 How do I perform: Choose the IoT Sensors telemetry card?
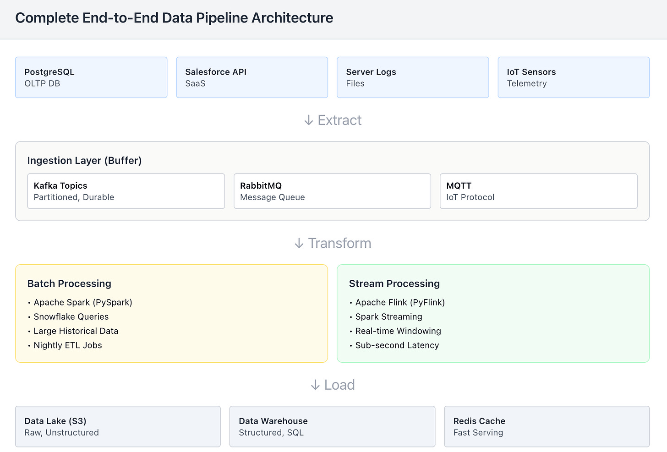click(574, 77)
